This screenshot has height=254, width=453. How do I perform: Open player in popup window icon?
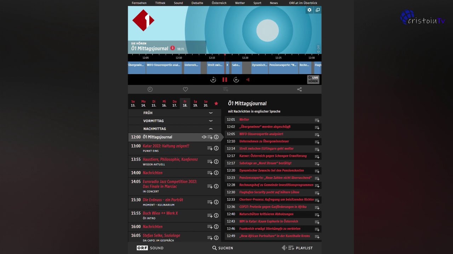(x=317, y=10)
